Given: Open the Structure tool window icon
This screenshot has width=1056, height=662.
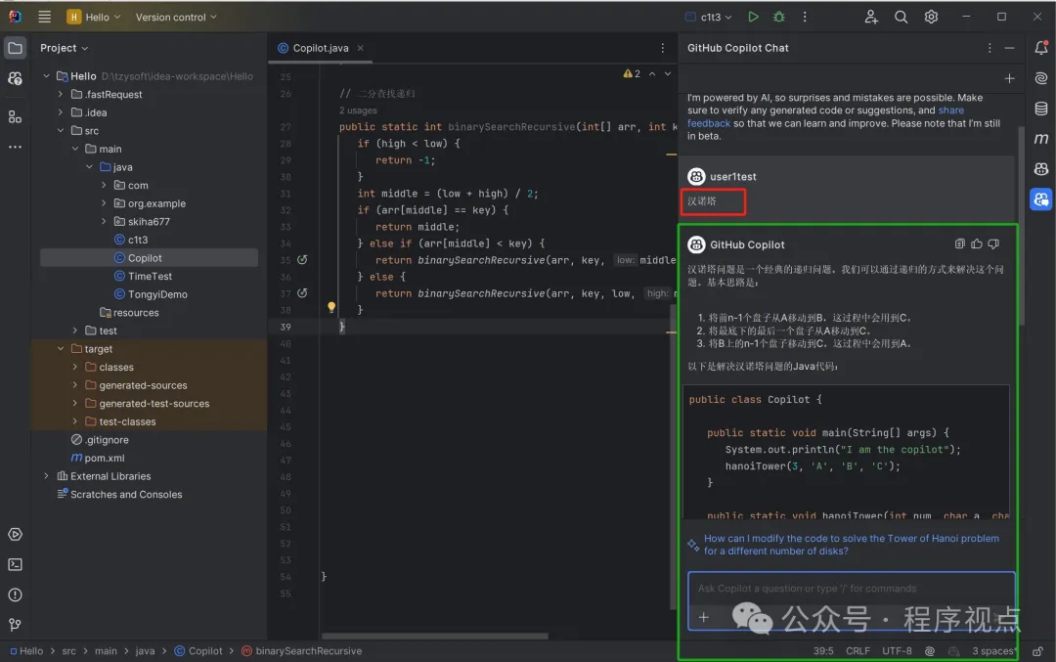Looking at the screenshot, I should coord(15,117).
